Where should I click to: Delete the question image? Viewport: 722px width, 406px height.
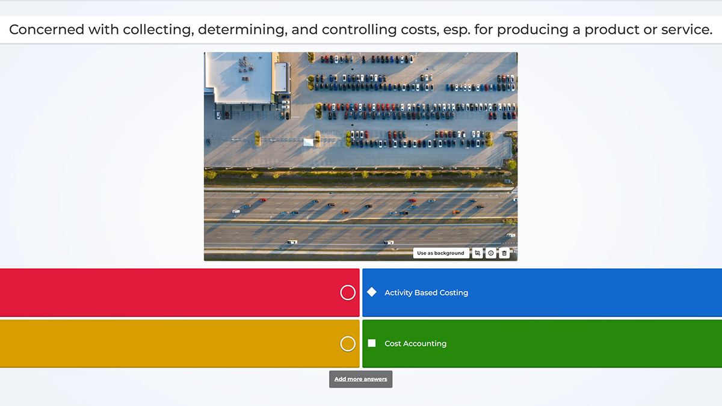click(x=504, y=253)
